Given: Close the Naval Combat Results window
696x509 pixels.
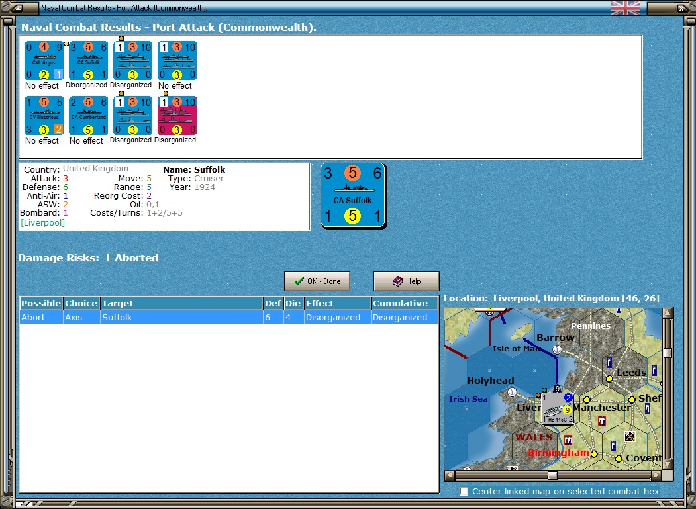Looking at the screenshot, I should click(x=681, y=8).
